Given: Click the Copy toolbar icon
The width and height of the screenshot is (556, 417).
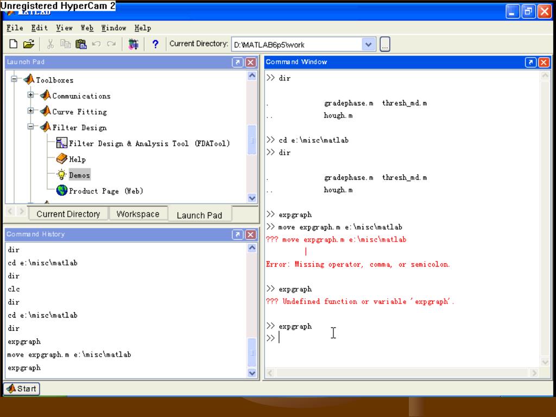Looking at the screenshot, I should pyautogui.click(x=66, y=44).
